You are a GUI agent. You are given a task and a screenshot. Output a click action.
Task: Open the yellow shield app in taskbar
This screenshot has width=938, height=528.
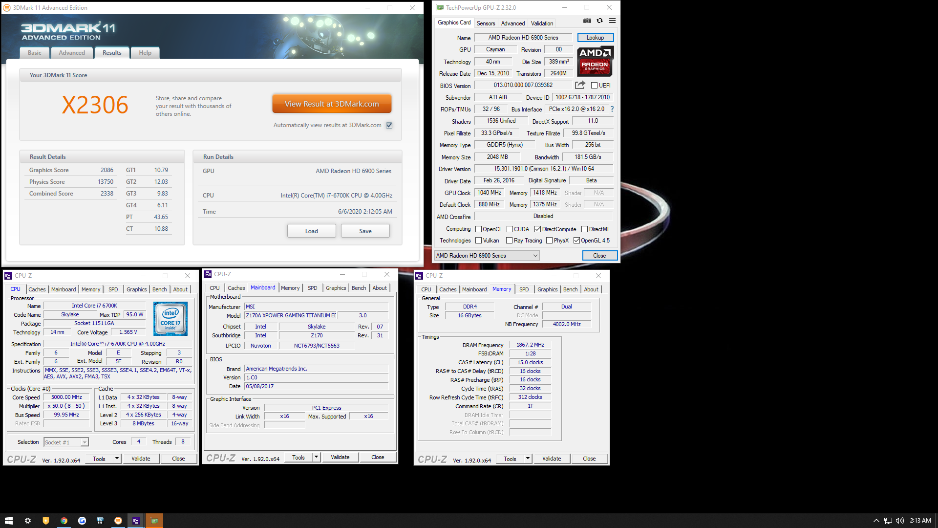(x=46, y=521)
